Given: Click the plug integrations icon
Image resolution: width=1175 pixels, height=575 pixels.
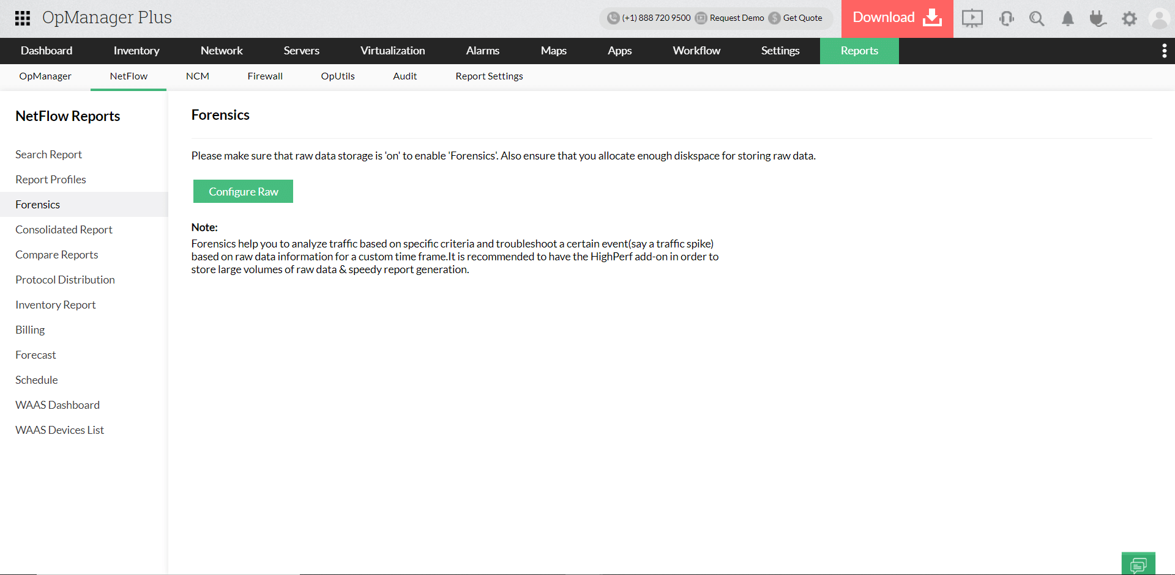Looking at the screenshot, I should tap(1098, 19).
